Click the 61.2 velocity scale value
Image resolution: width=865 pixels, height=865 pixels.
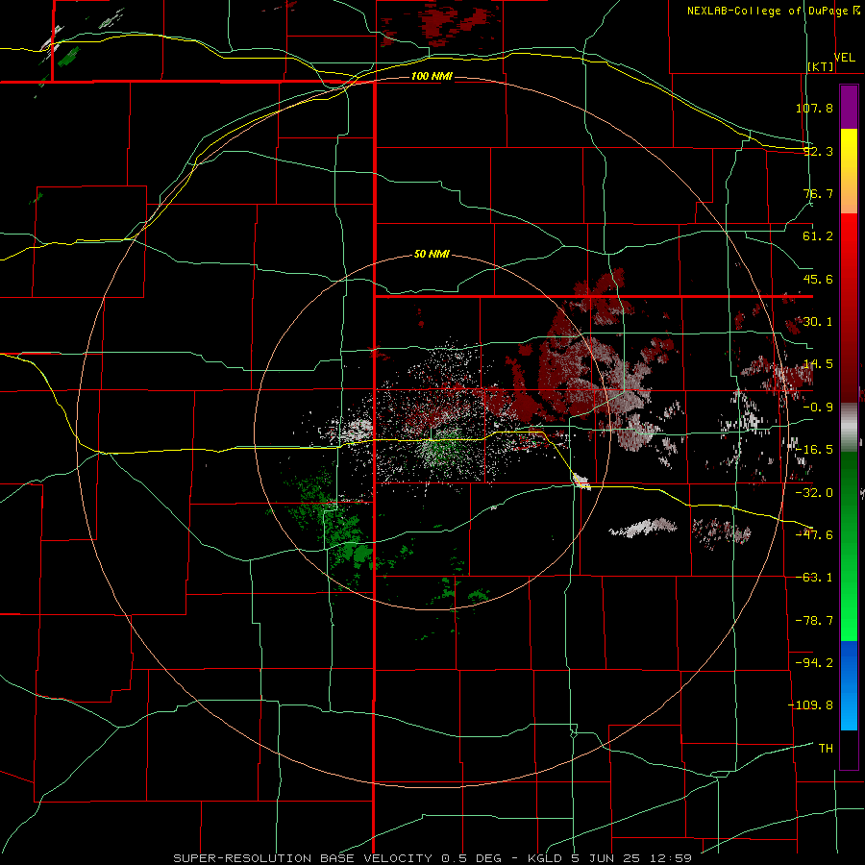(x=818, y=236)
